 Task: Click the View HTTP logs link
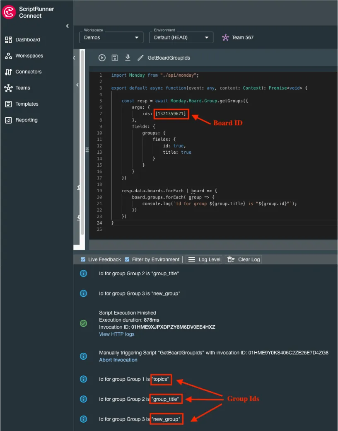[117, 334]
